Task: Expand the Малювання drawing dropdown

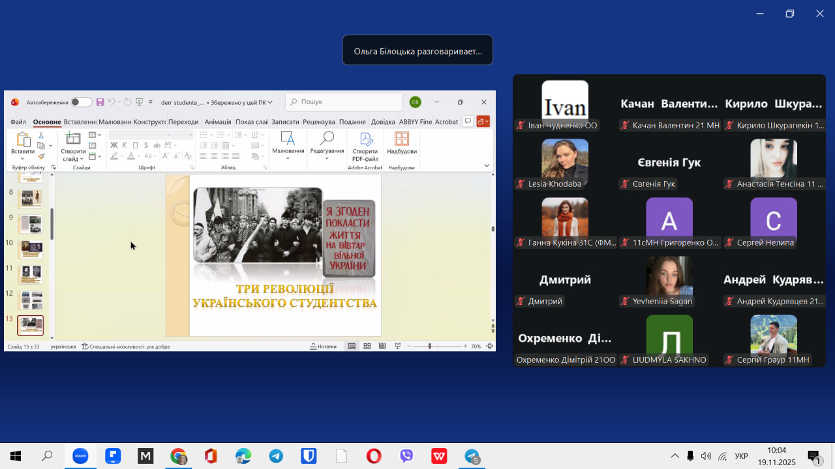Action: click(288, 158)
